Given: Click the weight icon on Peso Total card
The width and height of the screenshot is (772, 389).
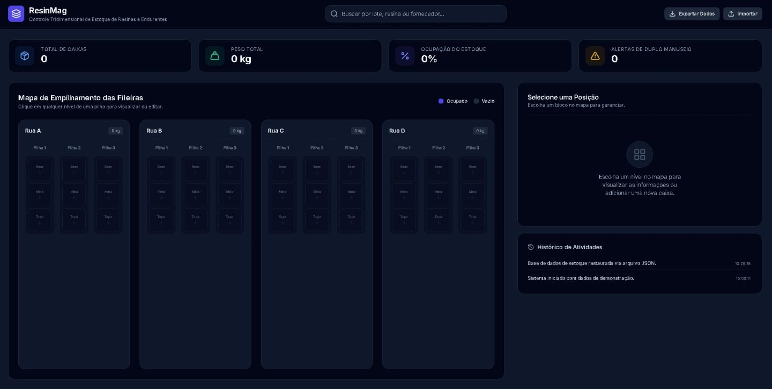Looking at the screenshot, I should (x=215, y=56).
